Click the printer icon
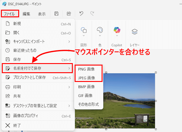The height and width of the screenshot is (132, 182). pyautogui.click(x=8, y=87)
